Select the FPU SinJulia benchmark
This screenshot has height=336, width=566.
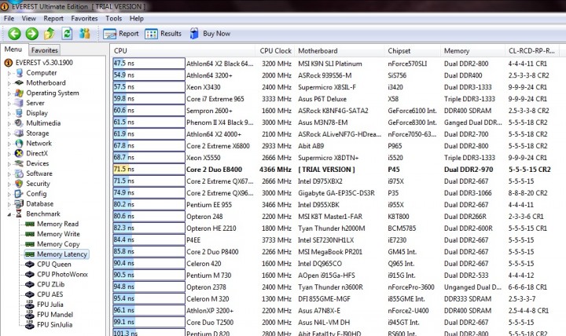point(54,325)
